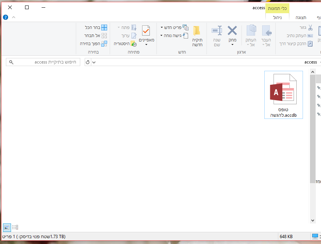Open the View (תצוגה) ribbon tab
This screenshot has height=244, width=321.
[x=301, y=18]
